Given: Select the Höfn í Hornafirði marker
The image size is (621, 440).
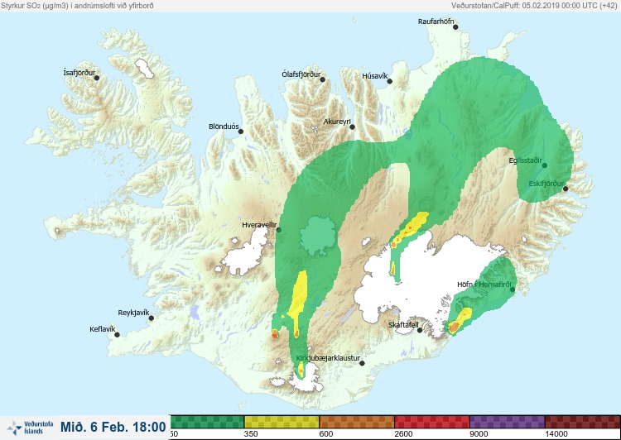Looking at the screenshot, I should [512, 289].
